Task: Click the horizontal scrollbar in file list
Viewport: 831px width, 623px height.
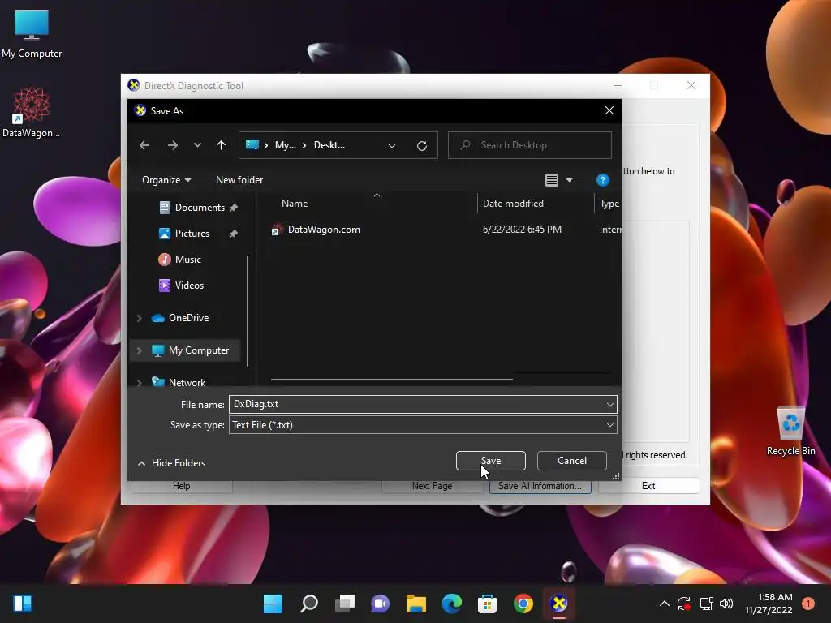Action: (391, 380)
